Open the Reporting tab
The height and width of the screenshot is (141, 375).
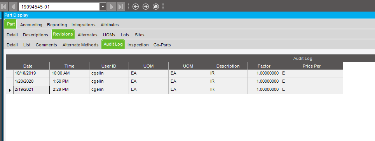[x=57, y=25]
